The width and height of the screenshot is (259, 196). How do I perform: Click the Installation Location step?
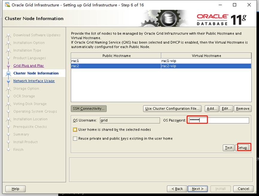tap(31, 119)
